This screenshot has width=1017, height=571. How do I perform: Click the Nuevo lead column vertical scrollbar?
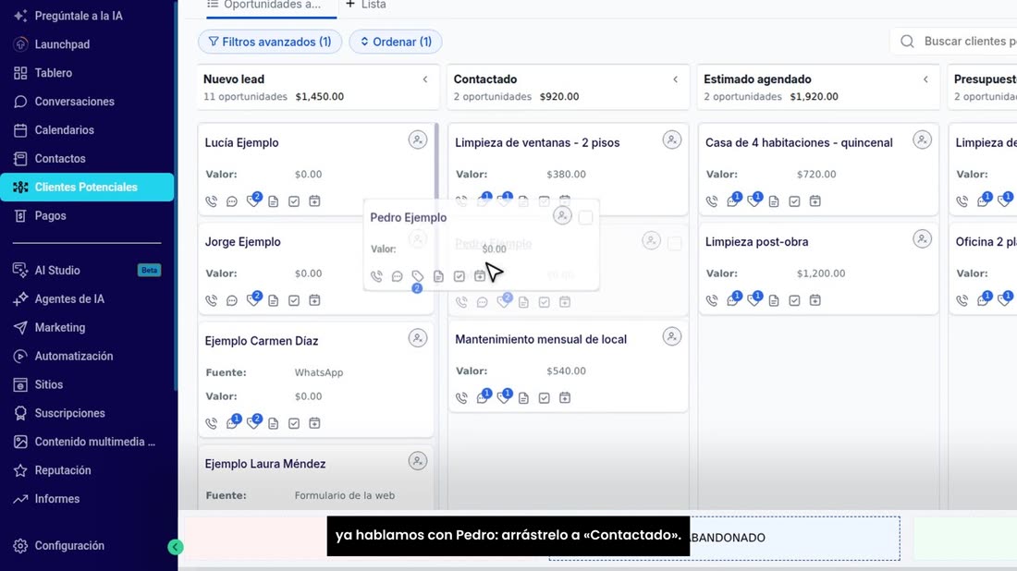click(436, 162)
